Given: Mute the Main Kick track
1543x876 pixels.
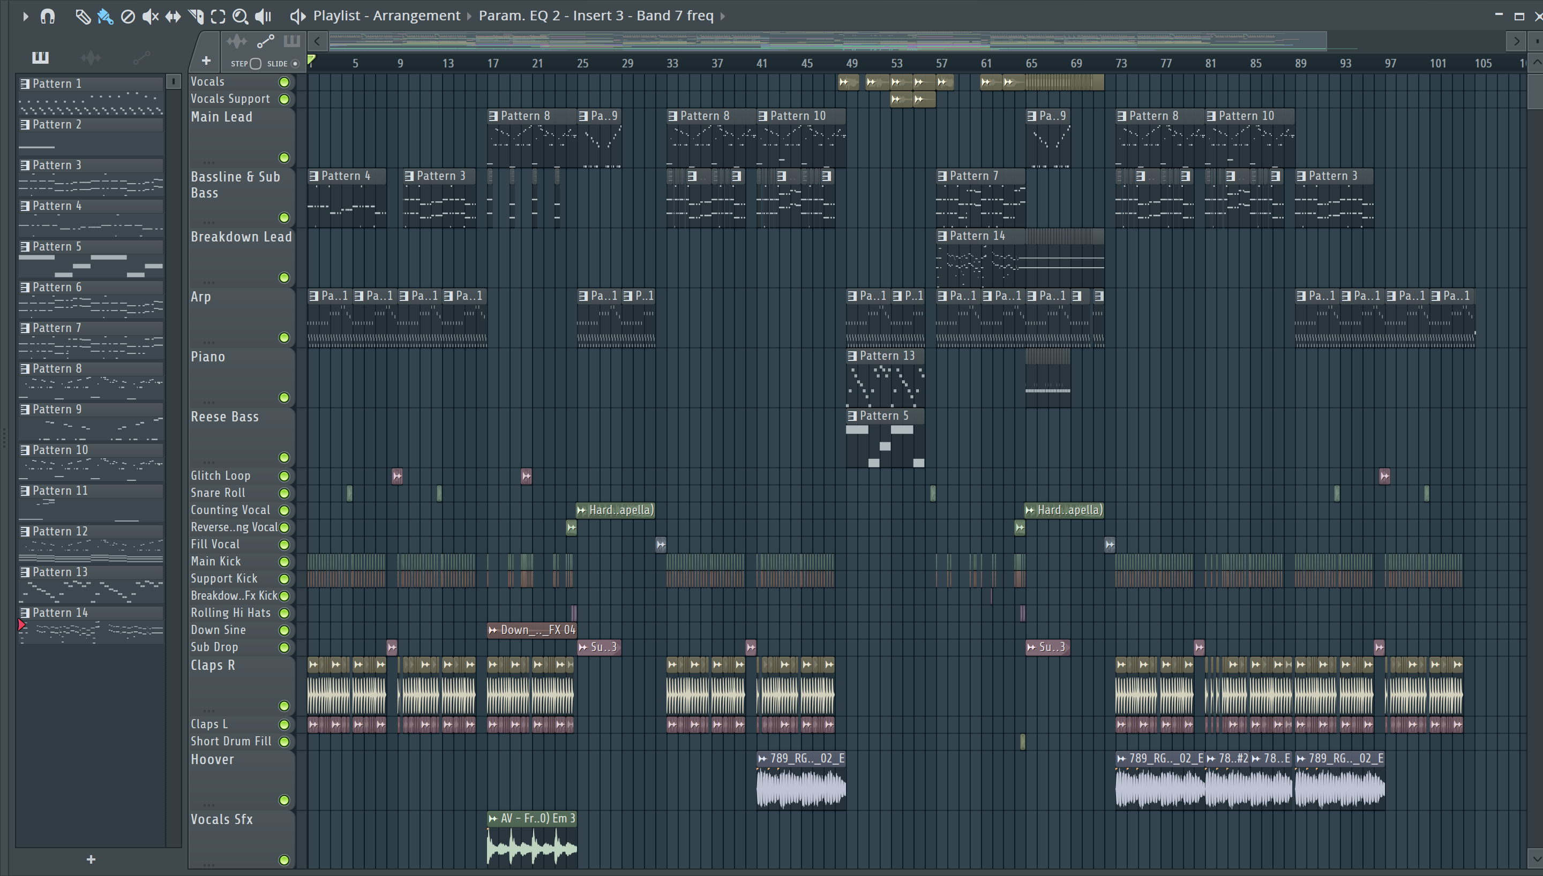Looking at the screenshot, I should coord(284,561).
